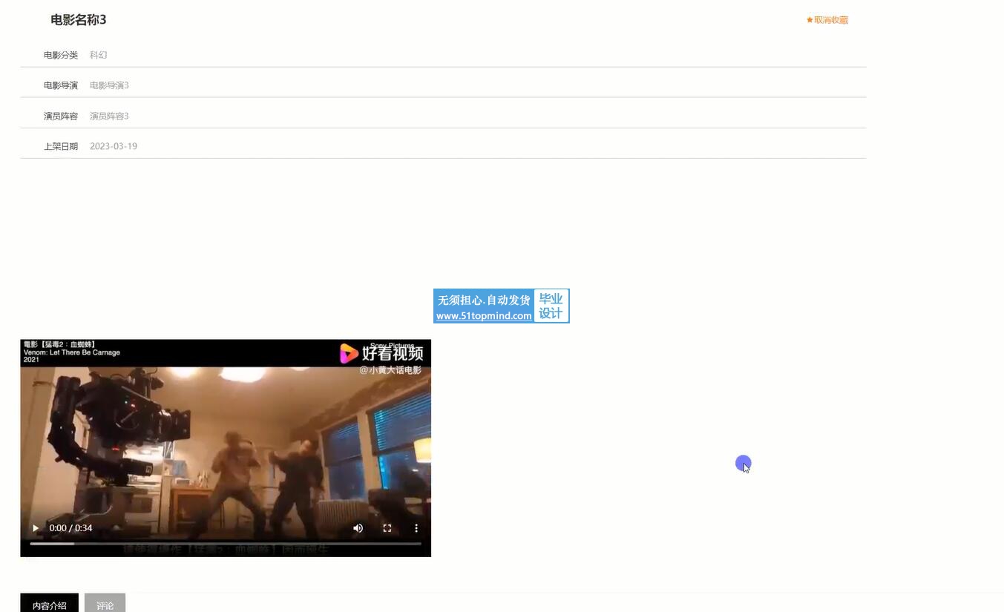Click the 演员阵容 label

click(x=61, y=116)
